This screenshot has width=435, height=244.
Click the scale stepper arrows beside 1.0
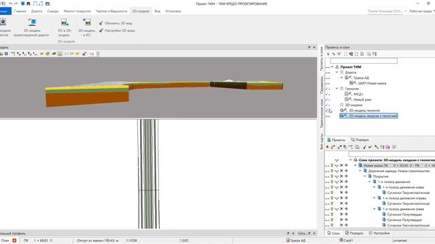(x=98, y=54)
